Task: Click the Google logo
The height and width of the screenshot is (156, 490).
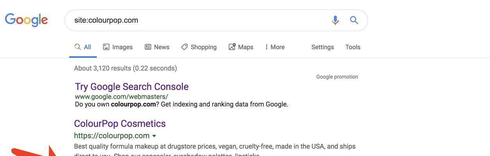Action: pyautogui.click(x=26, y=20)
